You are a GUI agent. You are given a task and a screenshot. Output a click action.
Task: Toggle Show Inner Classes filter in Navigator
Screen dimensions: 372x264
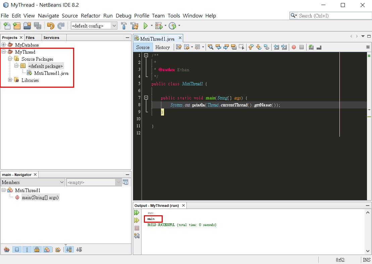click(47, 250)
